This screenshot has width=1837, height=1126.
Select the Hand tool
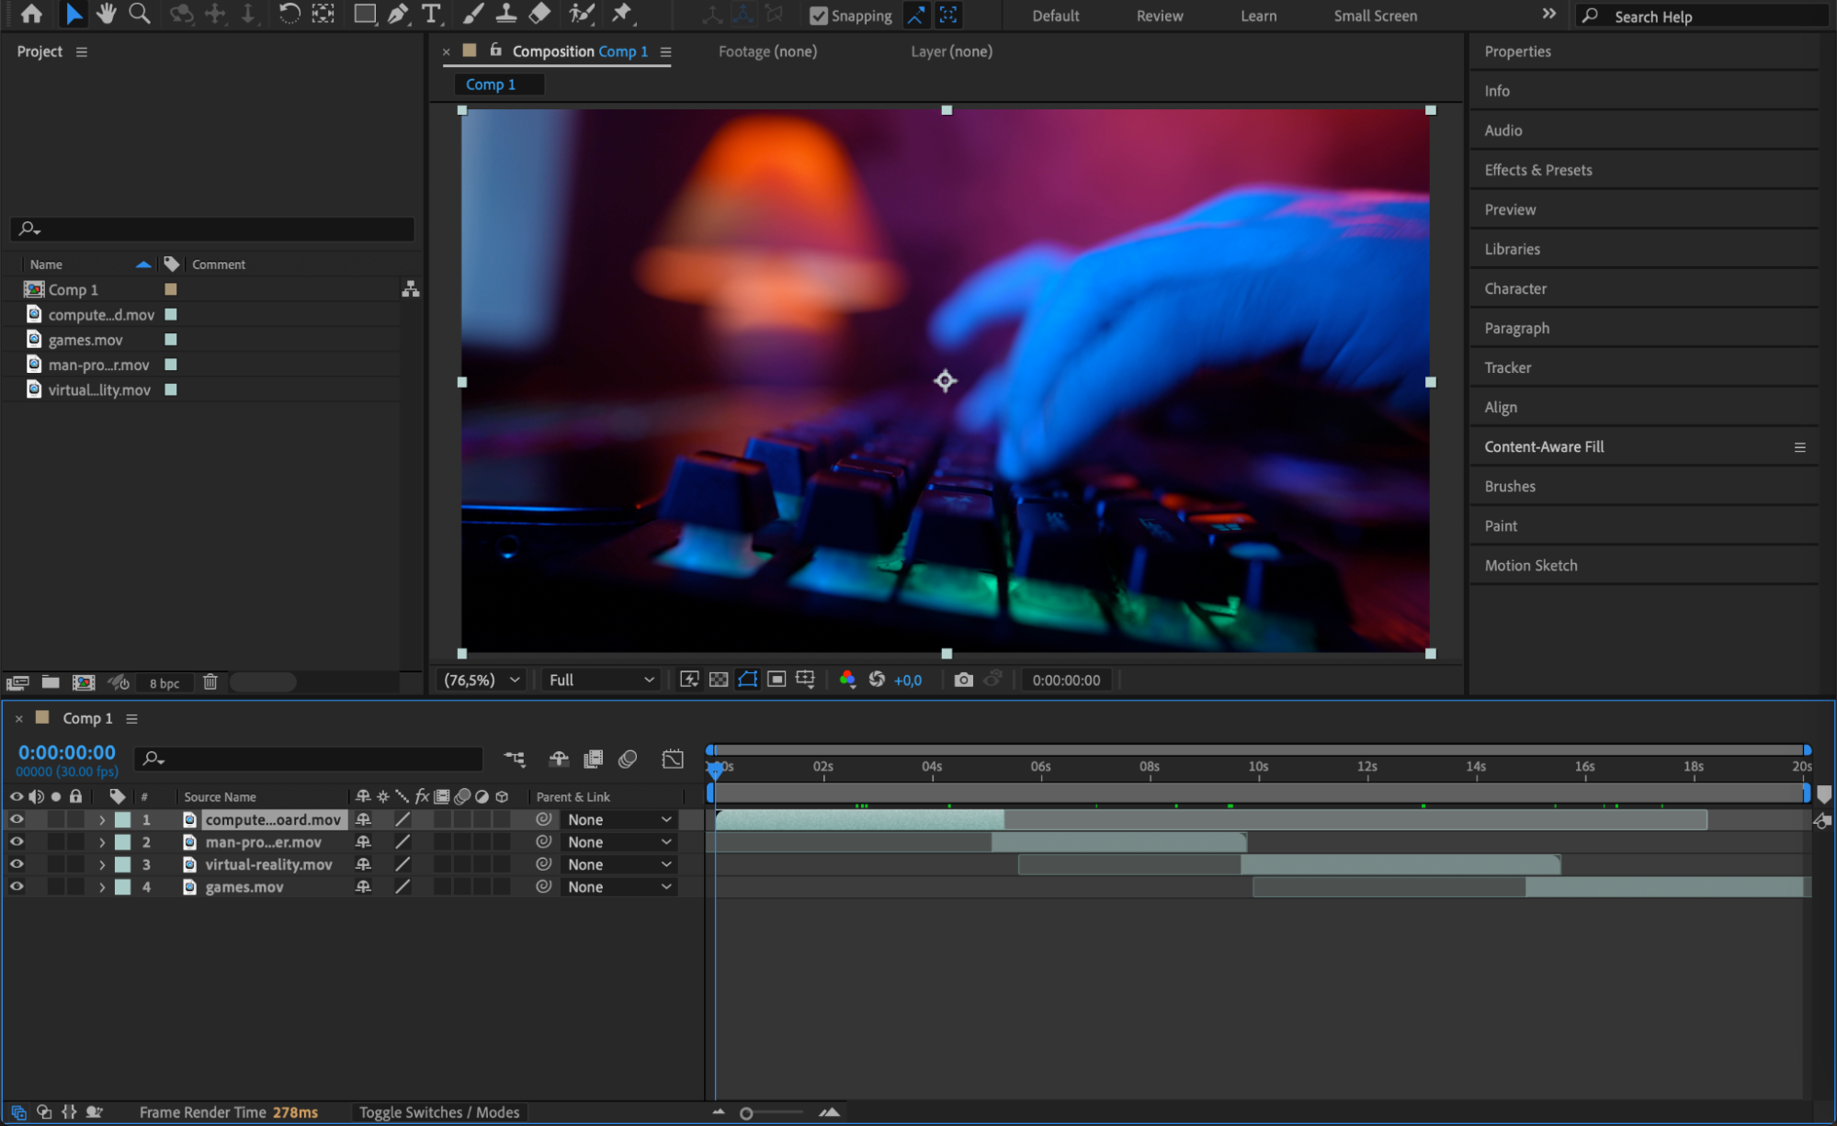click(106, 14)
